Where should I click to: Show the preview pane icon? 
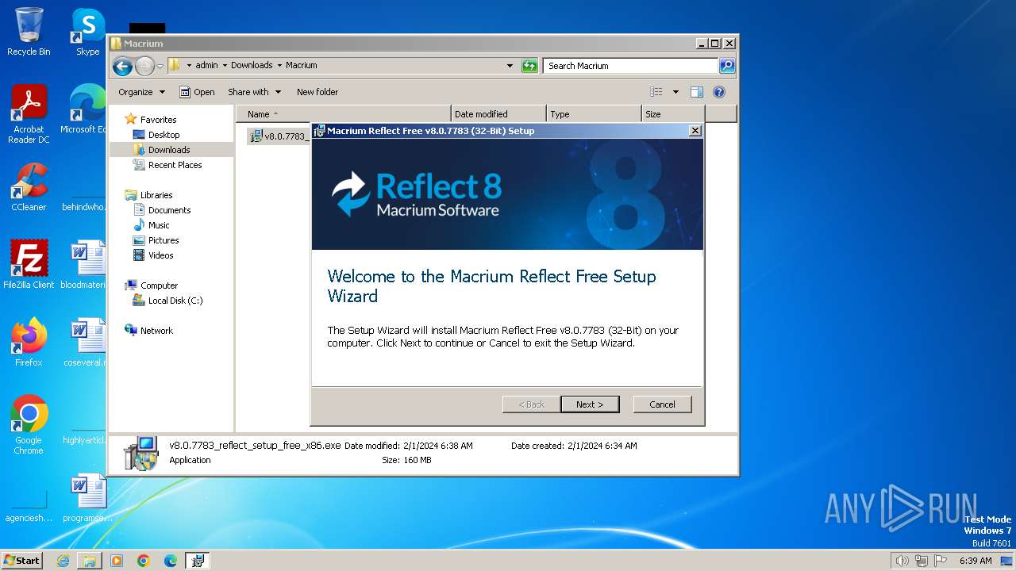pos(696,92)
